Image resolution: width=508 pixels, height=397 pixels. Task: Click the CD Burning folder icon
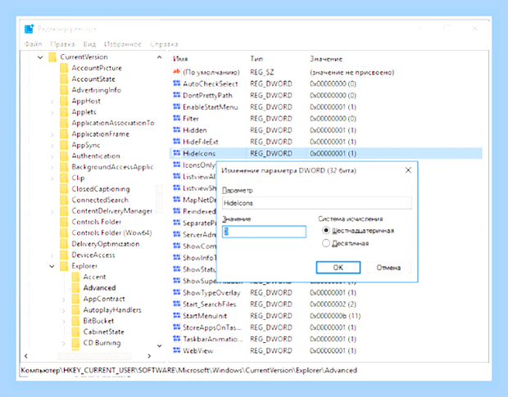point(76,343)
